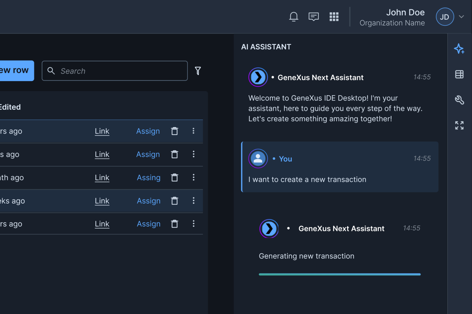Viewport: 472px width, 314px height.
Task: Open more options for the 'eks ago' row
Action: point(194,200)
